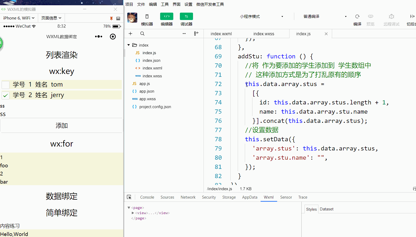
Task: Open the 小程序模式 mode dropdown
Action: point(262,16)
